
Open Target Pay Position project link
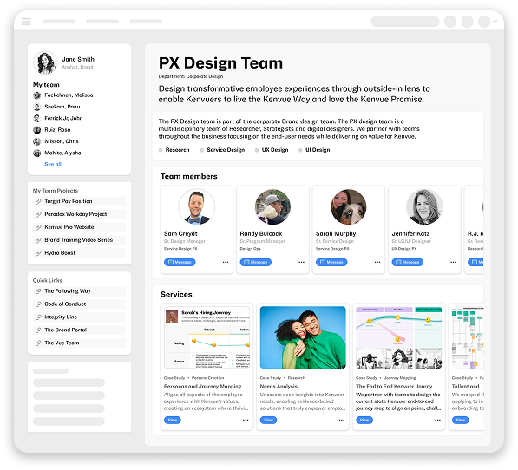tap(79, 201)
